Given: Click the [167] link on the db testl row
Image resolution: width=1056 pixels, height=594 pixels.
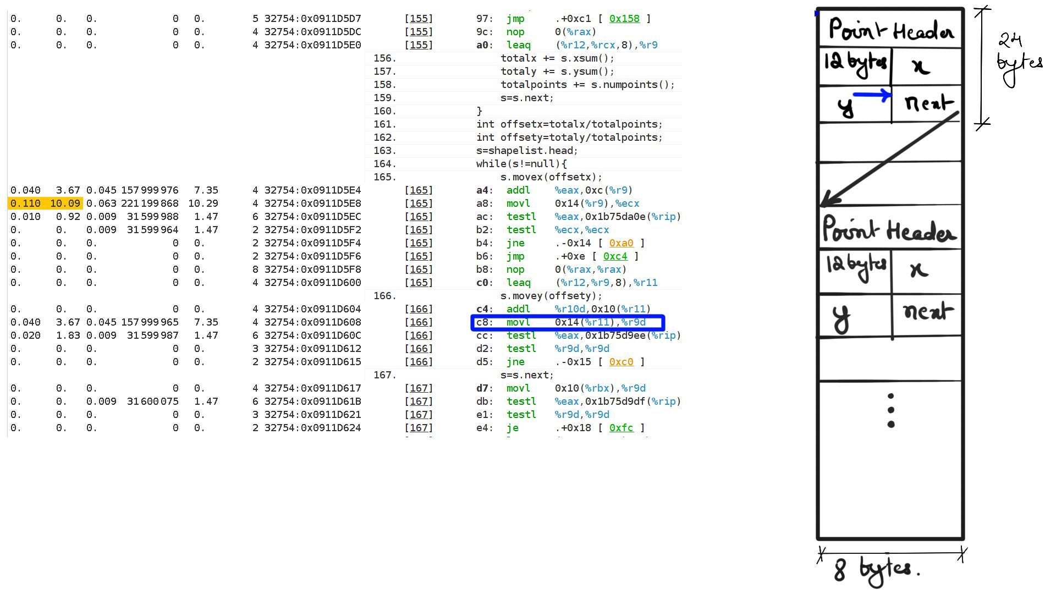Looking at the screenshot, I should click(419, 402).
